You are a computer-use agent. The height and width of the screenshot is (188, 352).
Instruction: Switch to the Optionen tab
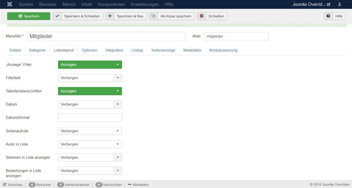tap(89, 50)
